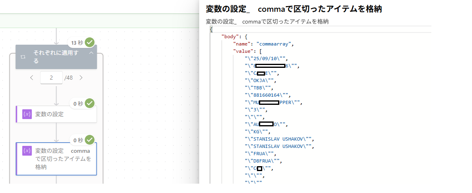Click the panel title 変数の設定_ commaで区切ったアイテムを格納

294,9
